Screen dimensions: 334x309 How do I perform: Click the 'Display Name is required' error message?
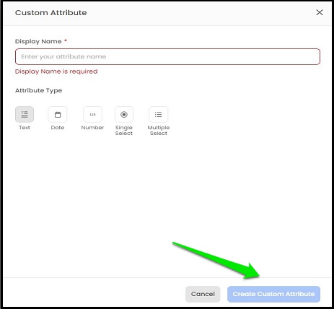[56, 71]
